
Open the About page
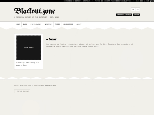79,24
